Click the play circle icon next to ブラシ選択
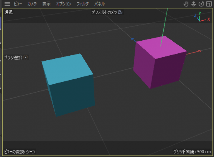This screenshot has width=214, height=157. (x=26, y=58)
